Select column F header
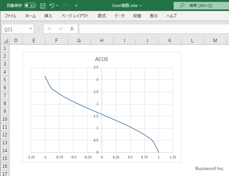 (x=56, y=41)
